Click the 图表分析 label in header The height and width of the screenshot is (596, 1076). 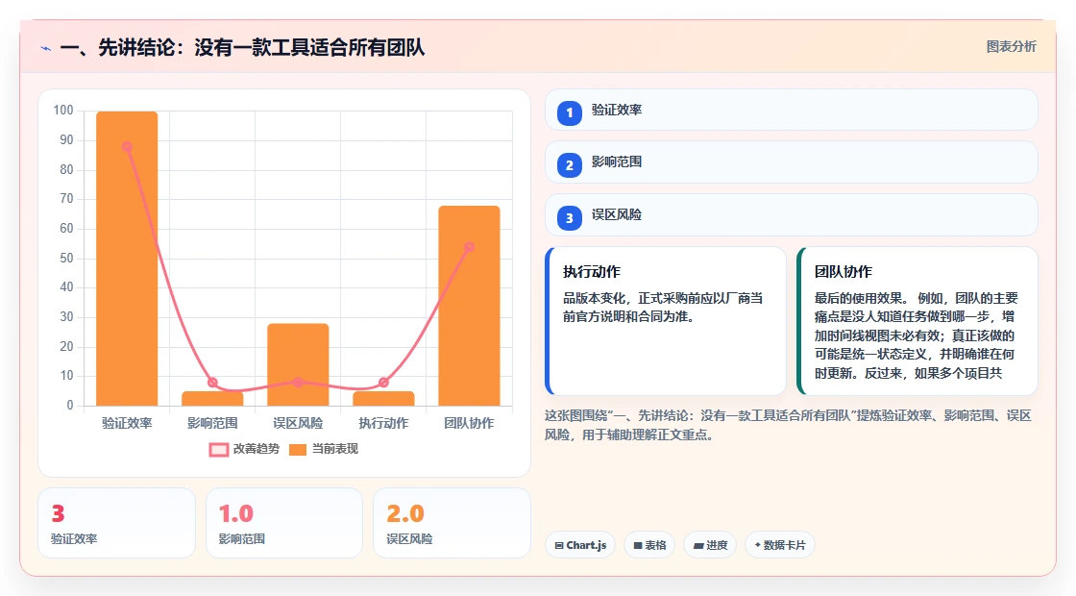point(1011,47)
